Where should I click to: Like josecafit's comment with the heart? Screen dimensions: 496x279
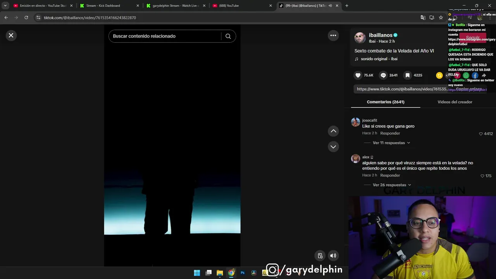[x=481, y=134]
